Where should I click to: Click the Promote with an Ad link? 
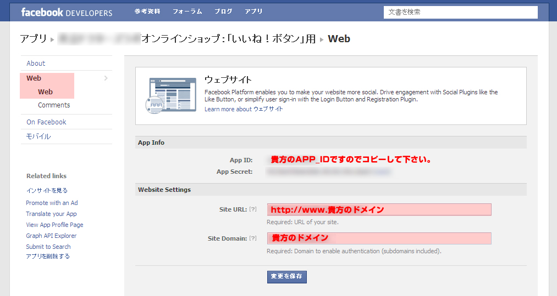(52, 203)
